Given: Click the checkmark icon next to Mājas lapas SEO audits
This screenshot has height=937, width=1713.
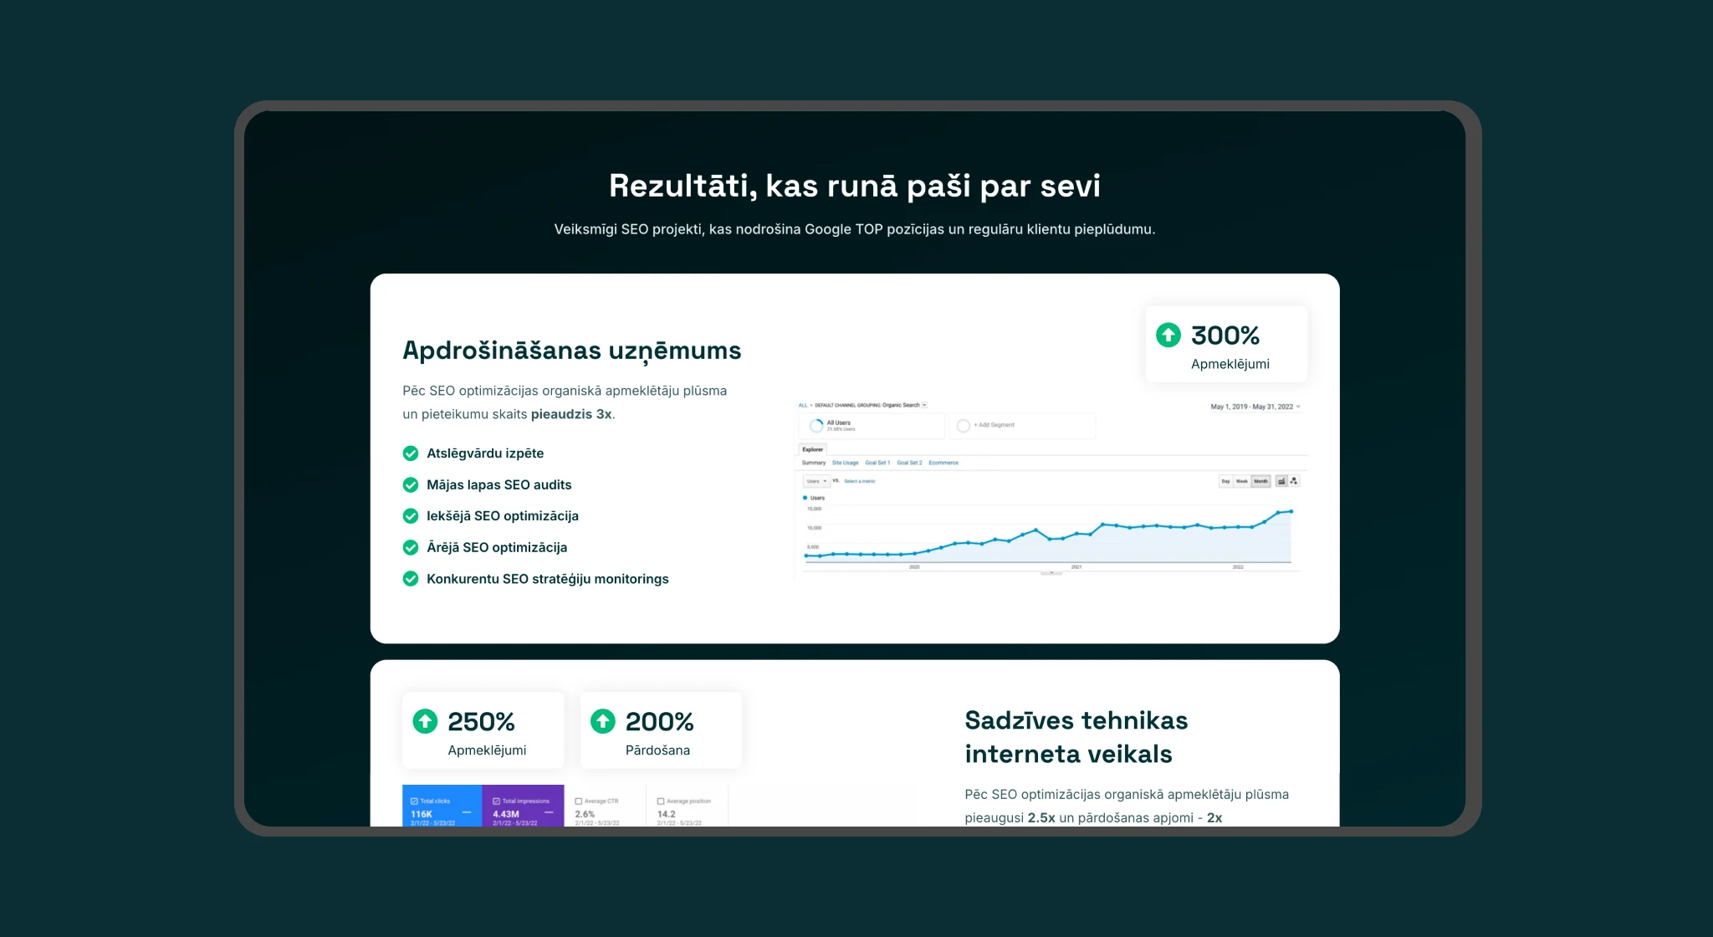Looking at the screenshot, I should (x=411, y=484).
